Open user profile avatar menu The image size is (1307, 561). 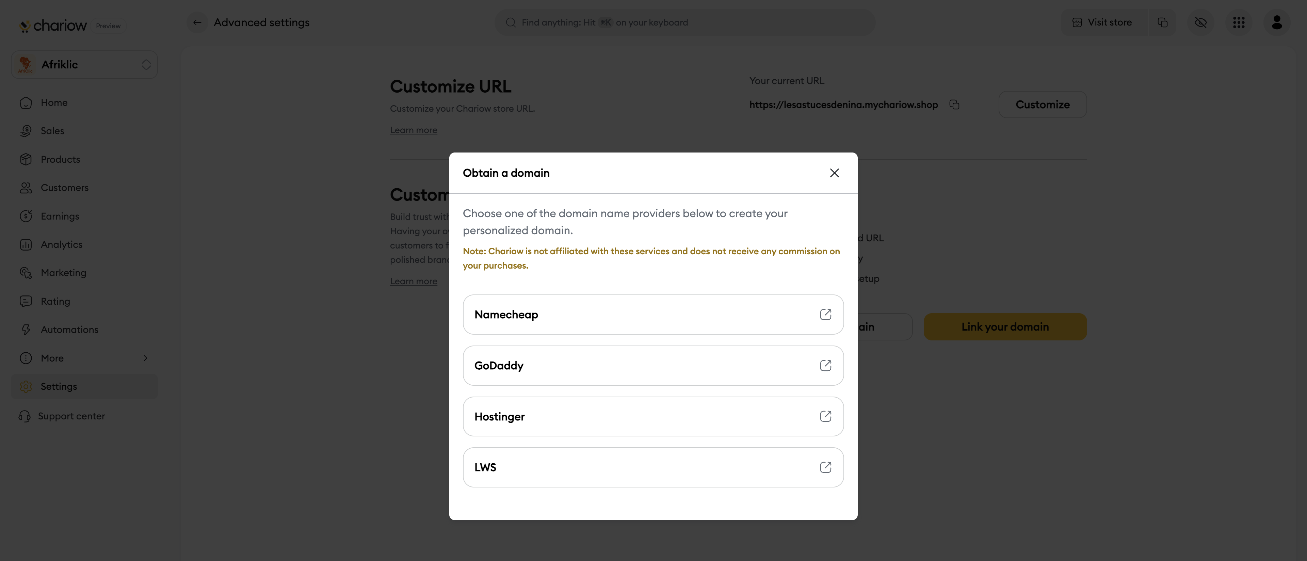coord(1277,22)
